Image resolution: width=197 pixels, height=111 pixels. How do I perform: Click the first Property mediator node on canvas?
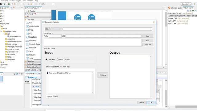click(x=78, y=18)
